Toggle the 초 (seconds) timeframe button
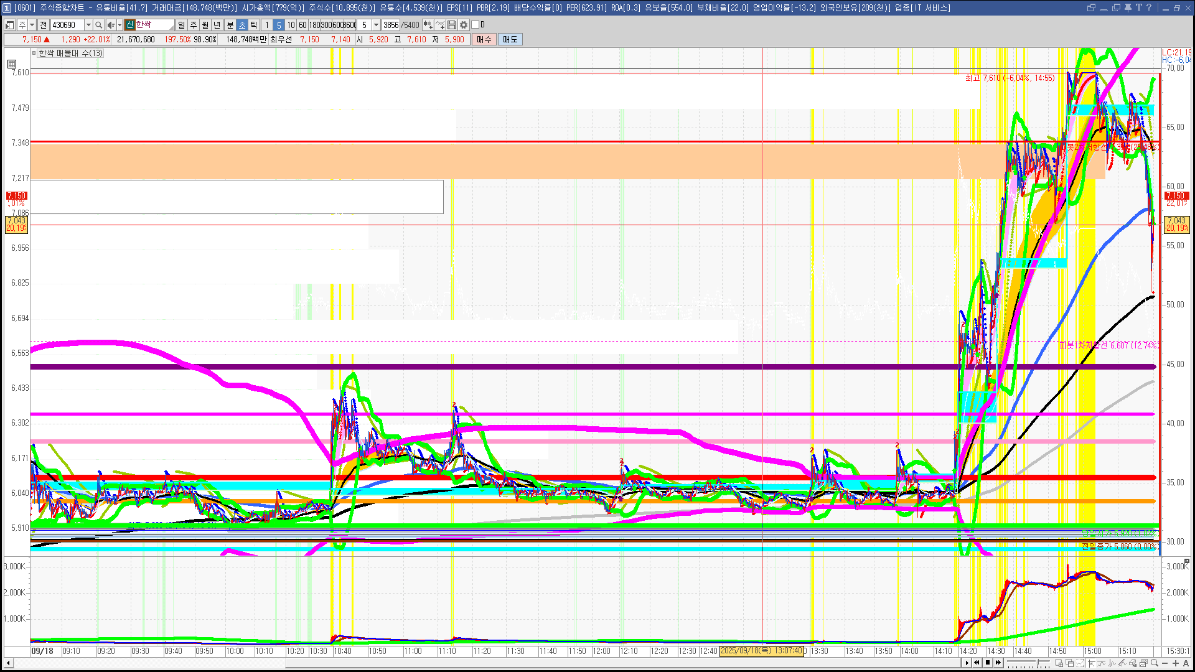 [242, 25]
